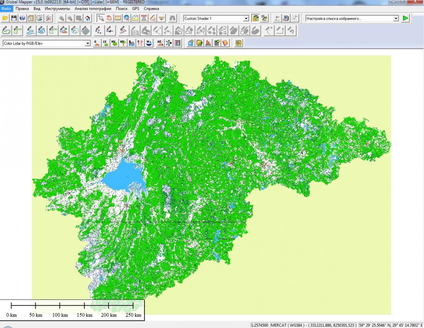The height and width of the screenshot is (328, 424).
Task: Click the Home full view icon
Action: point(88,18)
